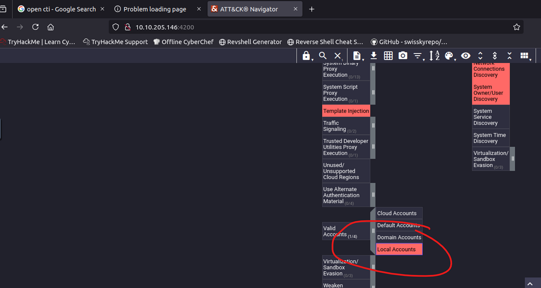Change sorting with the A-Z icon
Viewport: 541px width, 288px height.
tap(434, 56)
